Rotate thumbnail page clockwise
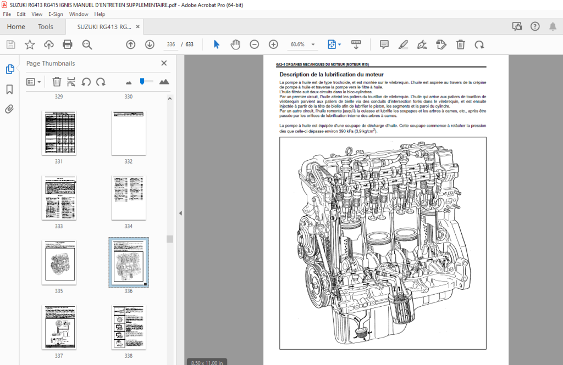Image resolution: width=563 pixels, height=365 pixels. [x=101, y=82]
